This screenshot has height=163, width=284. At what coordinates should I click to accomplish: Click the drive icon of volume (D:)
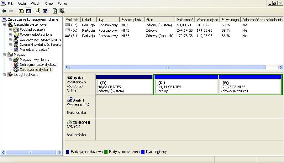(x=67, y=30)
